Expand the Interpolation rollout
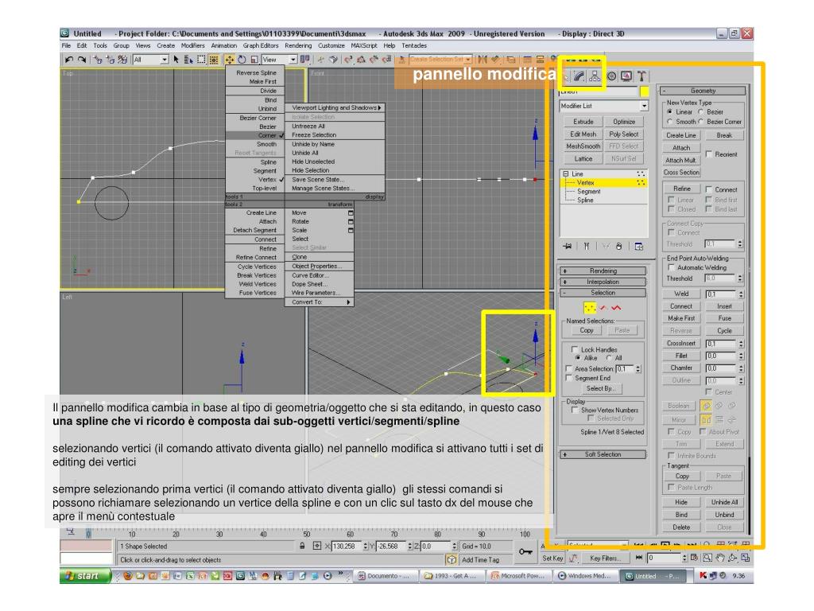The image size is (814, 611). pos(603,282)
